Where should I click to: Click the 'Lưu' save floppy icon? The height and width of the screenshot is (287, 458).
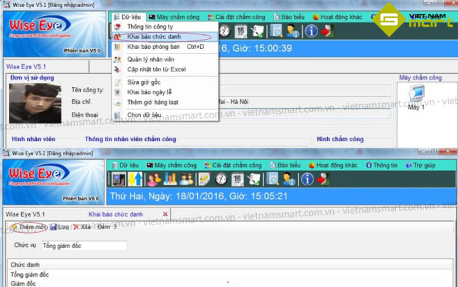(54, 227)
